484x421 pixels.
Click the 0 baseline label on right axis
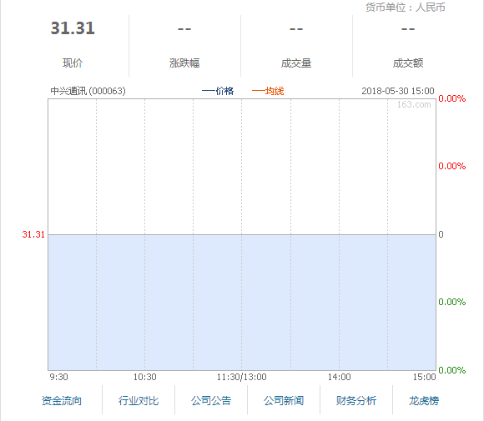coord(441,234)
